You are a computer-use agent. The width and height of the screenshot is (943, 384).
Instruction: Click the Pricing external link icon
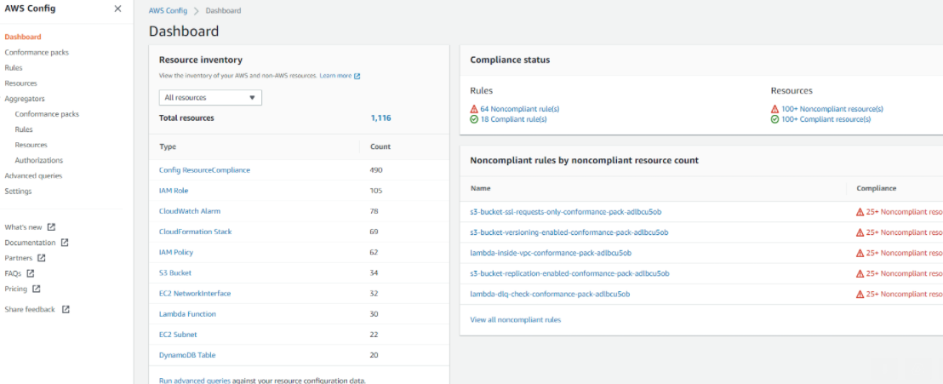tap(37, 289)
